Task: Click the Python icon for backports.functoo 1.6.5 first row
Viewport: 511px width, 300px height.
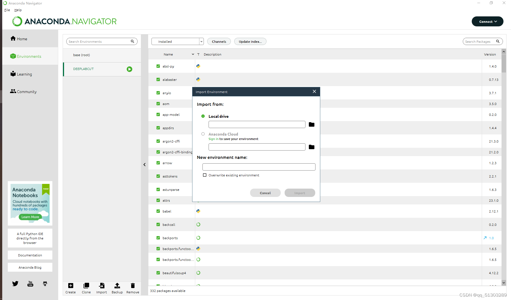Action: point(198,249)
